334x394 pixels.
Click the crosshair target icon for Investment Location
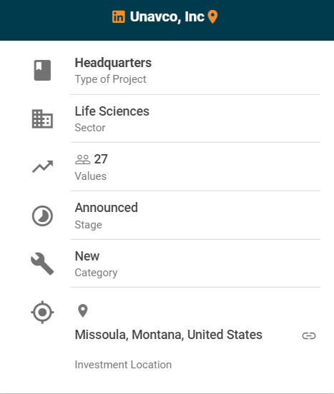[x=42, y=312]
